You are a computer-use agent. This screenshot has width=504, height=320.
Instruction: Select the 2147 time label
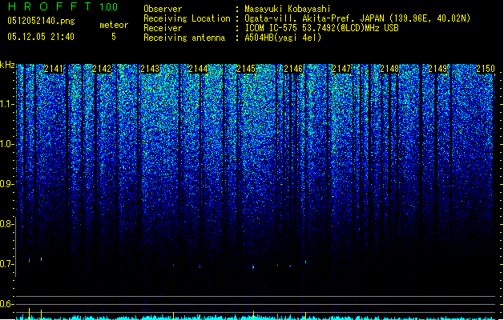pos(341,69)
